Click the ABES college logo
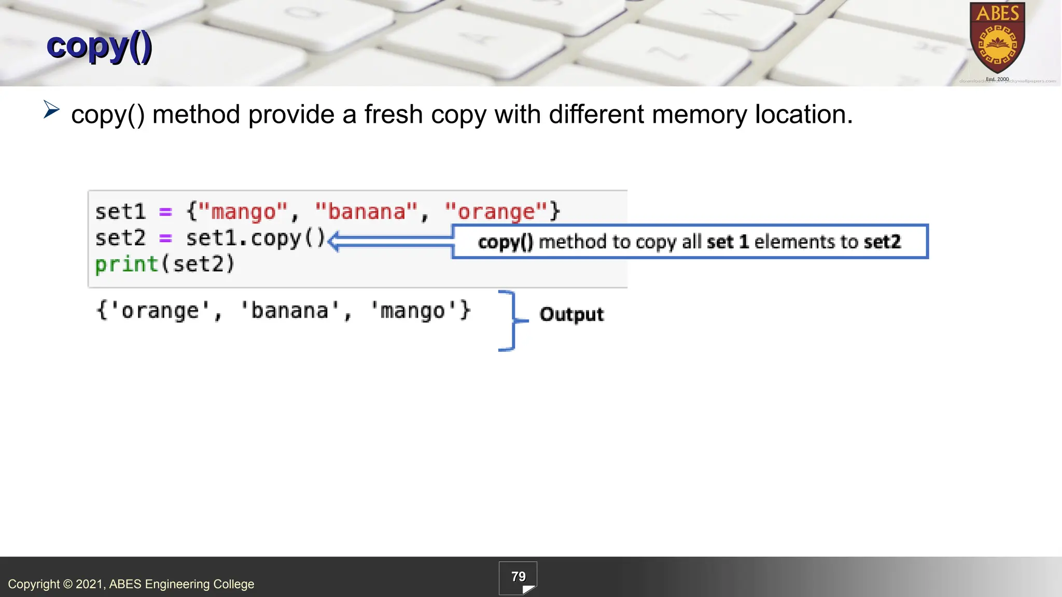The height and width of the screenshot is (597, 1062). pos(997,38)
